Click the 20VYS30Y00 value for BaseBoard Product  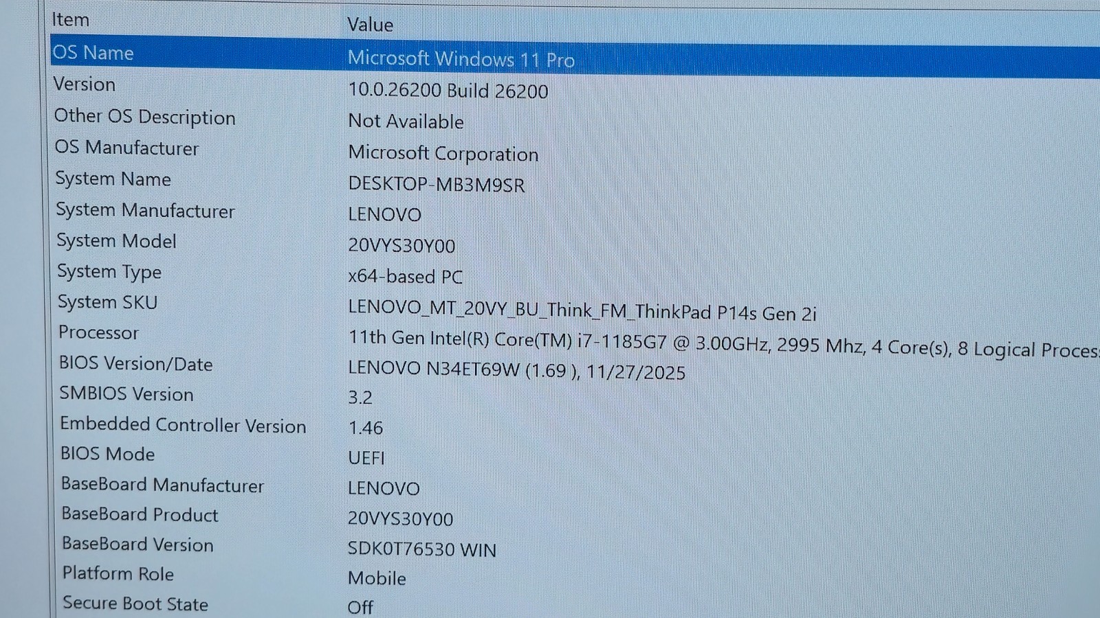401,518
